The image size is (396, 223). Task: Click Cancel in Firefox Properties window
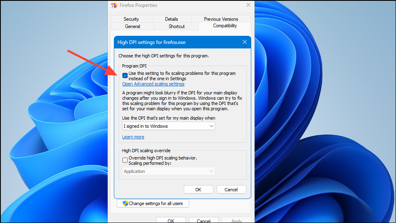pyautogui.click(x=204, y=220)
